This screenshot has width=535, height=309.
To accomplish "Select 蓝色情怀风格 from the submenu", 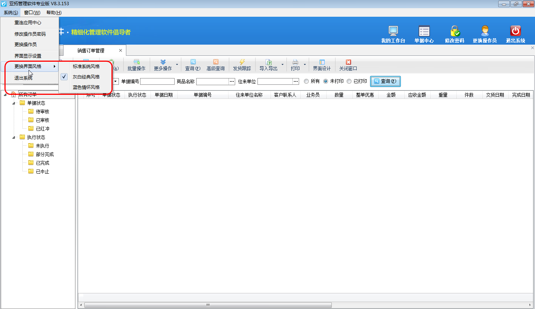I will tap(86, 87).
